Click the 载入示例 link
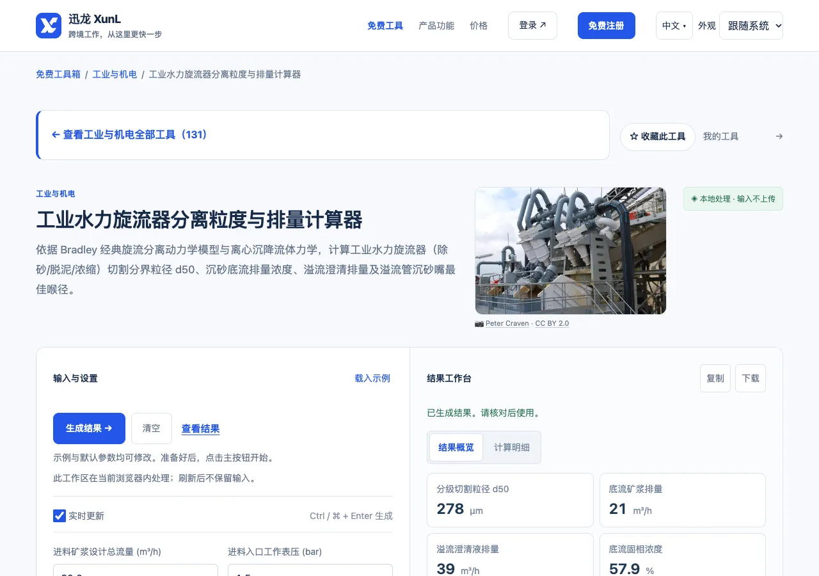Screen dimensions: 819x576 tap(372, 378)
